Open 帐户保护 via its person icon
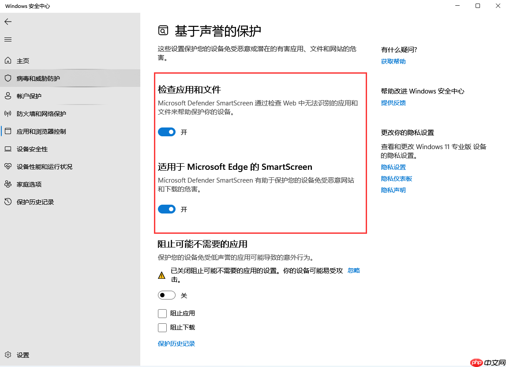The width and height of the screenshot is (506, 367). [x=7, y=96]
